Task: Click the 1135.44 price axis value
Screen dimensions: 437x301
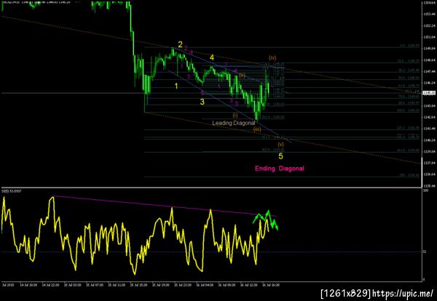Action: 430,185
